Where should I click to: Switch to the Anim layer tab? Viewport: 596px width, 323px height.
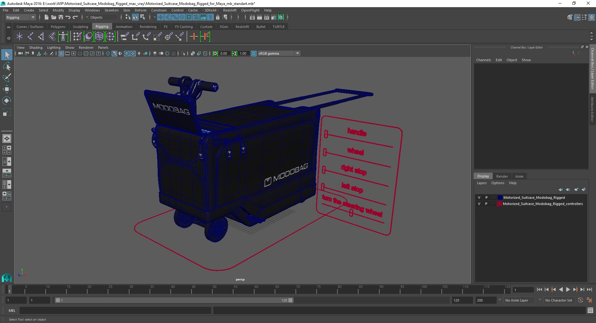519,176
